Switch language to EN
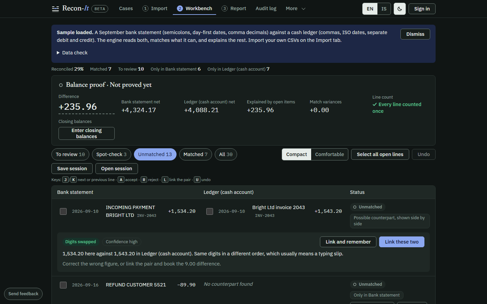 click(x=370, y=9)
